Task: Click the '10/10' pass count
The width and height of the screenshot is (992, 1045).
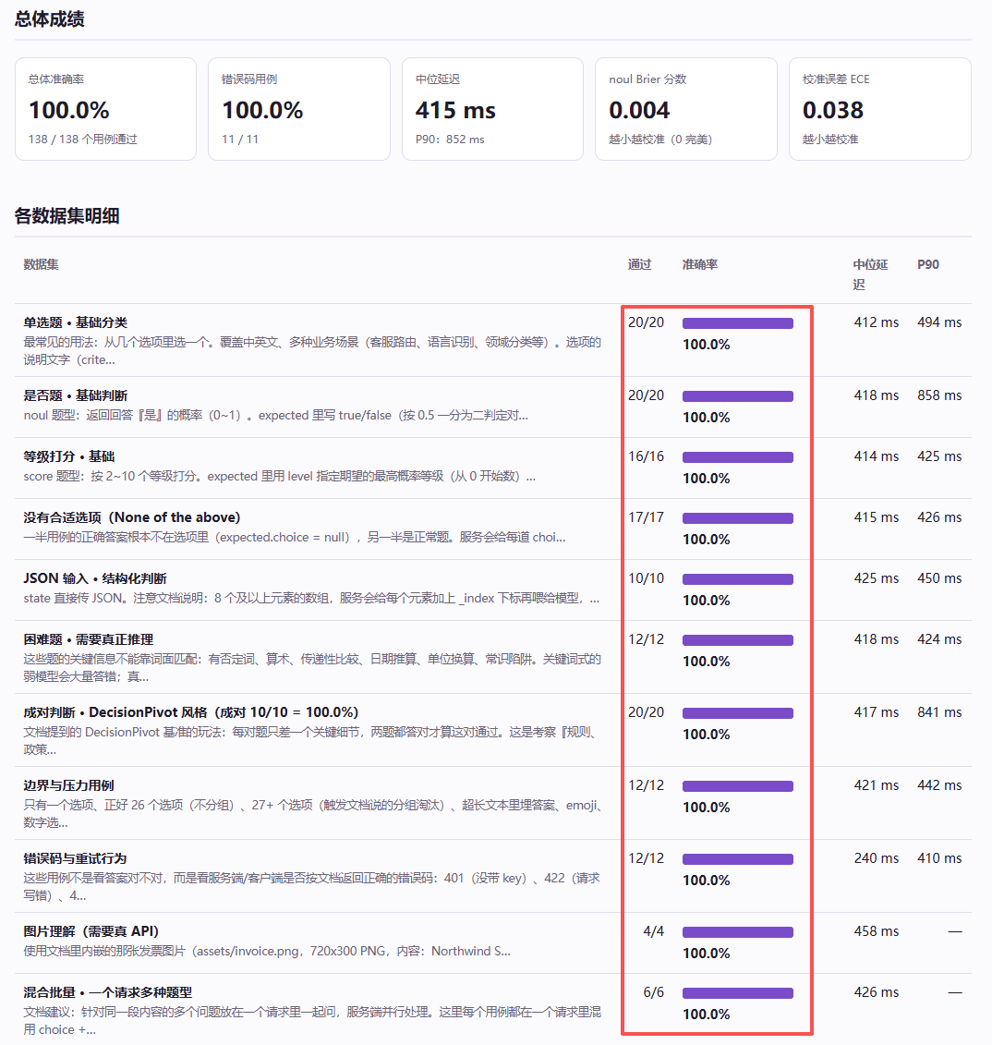Action: (x=647, y=578)
